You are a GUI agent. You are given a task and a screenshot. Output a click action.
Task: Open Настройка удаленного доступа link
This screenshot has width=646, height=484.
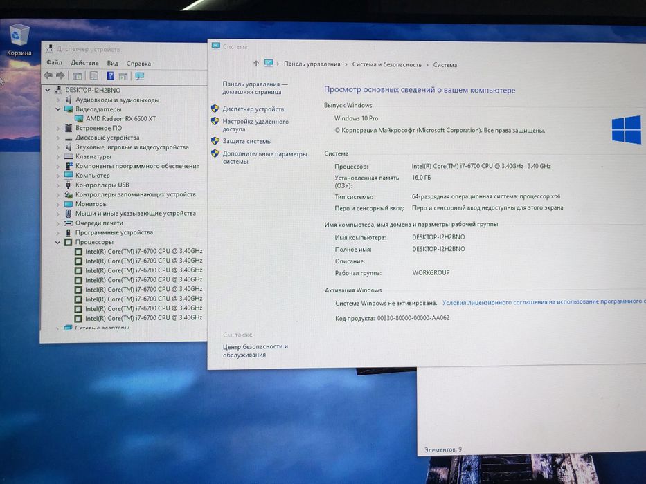[x=255, y=125]
